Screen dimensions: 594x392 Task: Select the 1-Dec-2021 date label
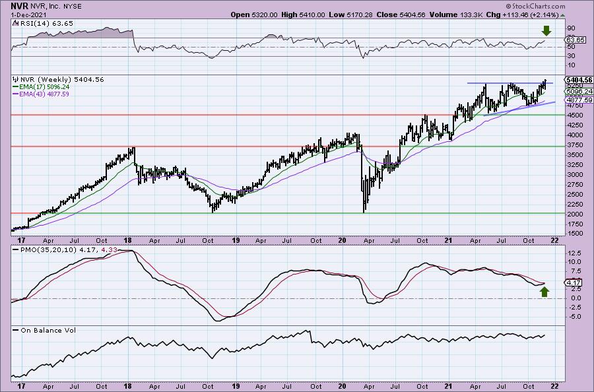click(x=28, y=15)
